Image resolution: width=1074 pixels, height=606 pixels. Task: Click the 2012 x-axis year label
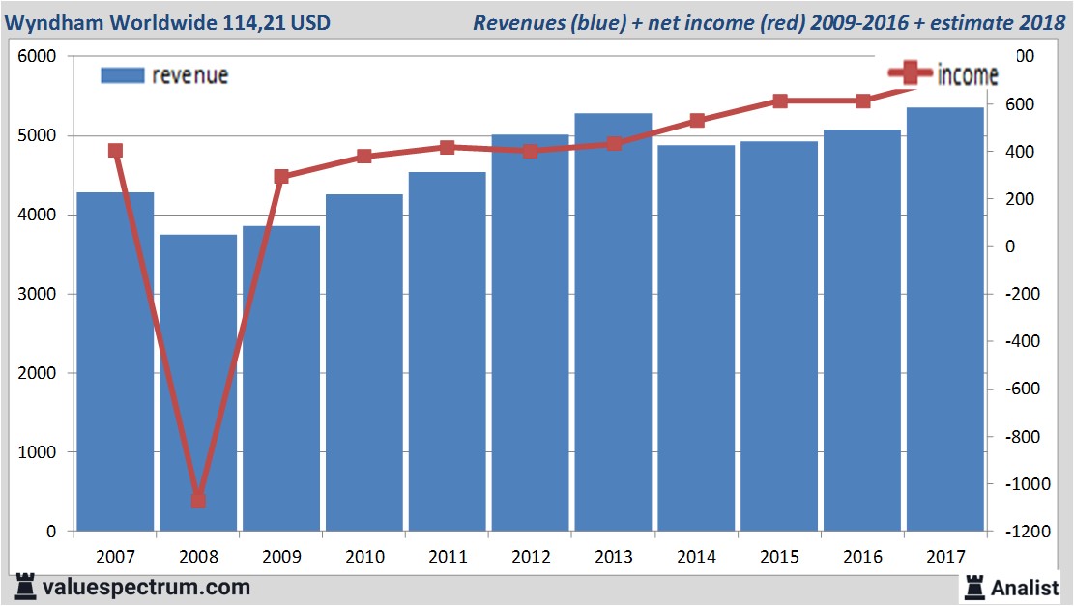[531, 556]
